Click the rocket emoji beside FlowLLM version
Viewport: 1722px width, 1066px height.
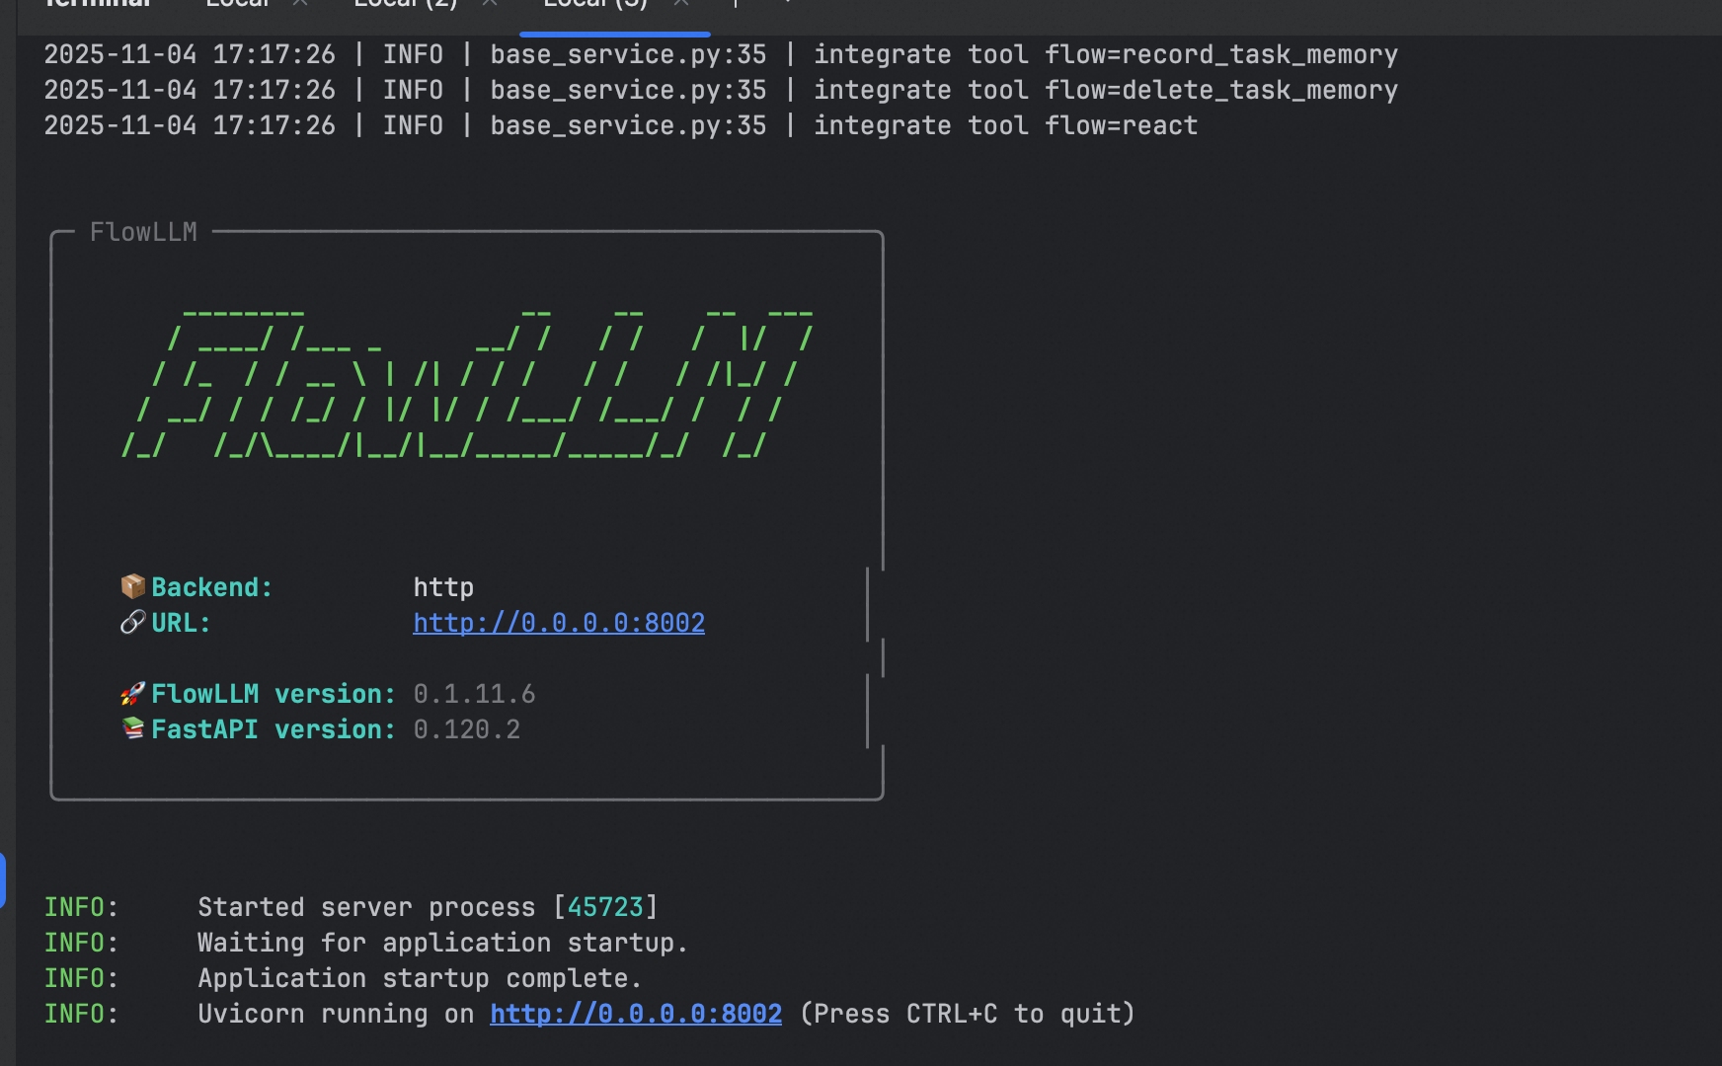tap(132, 693)
